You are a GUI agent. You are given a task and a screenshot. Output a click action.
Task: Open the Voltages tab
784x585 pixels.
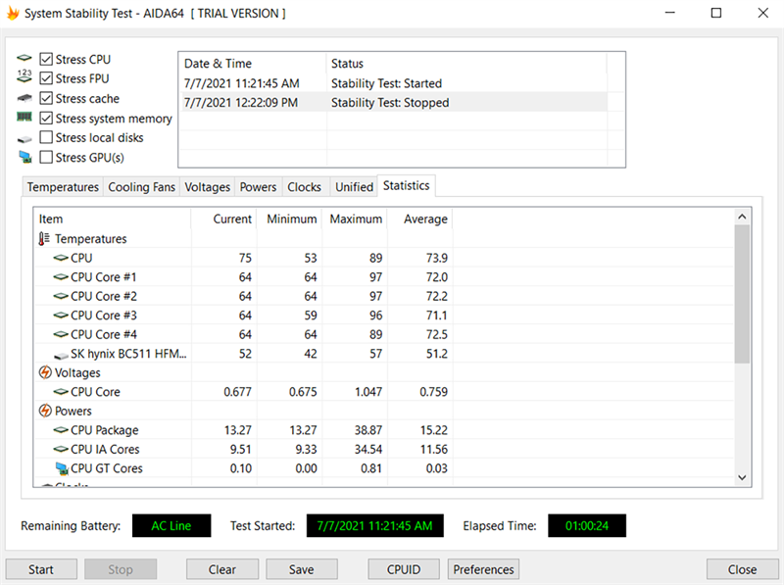tap(207, 187)
